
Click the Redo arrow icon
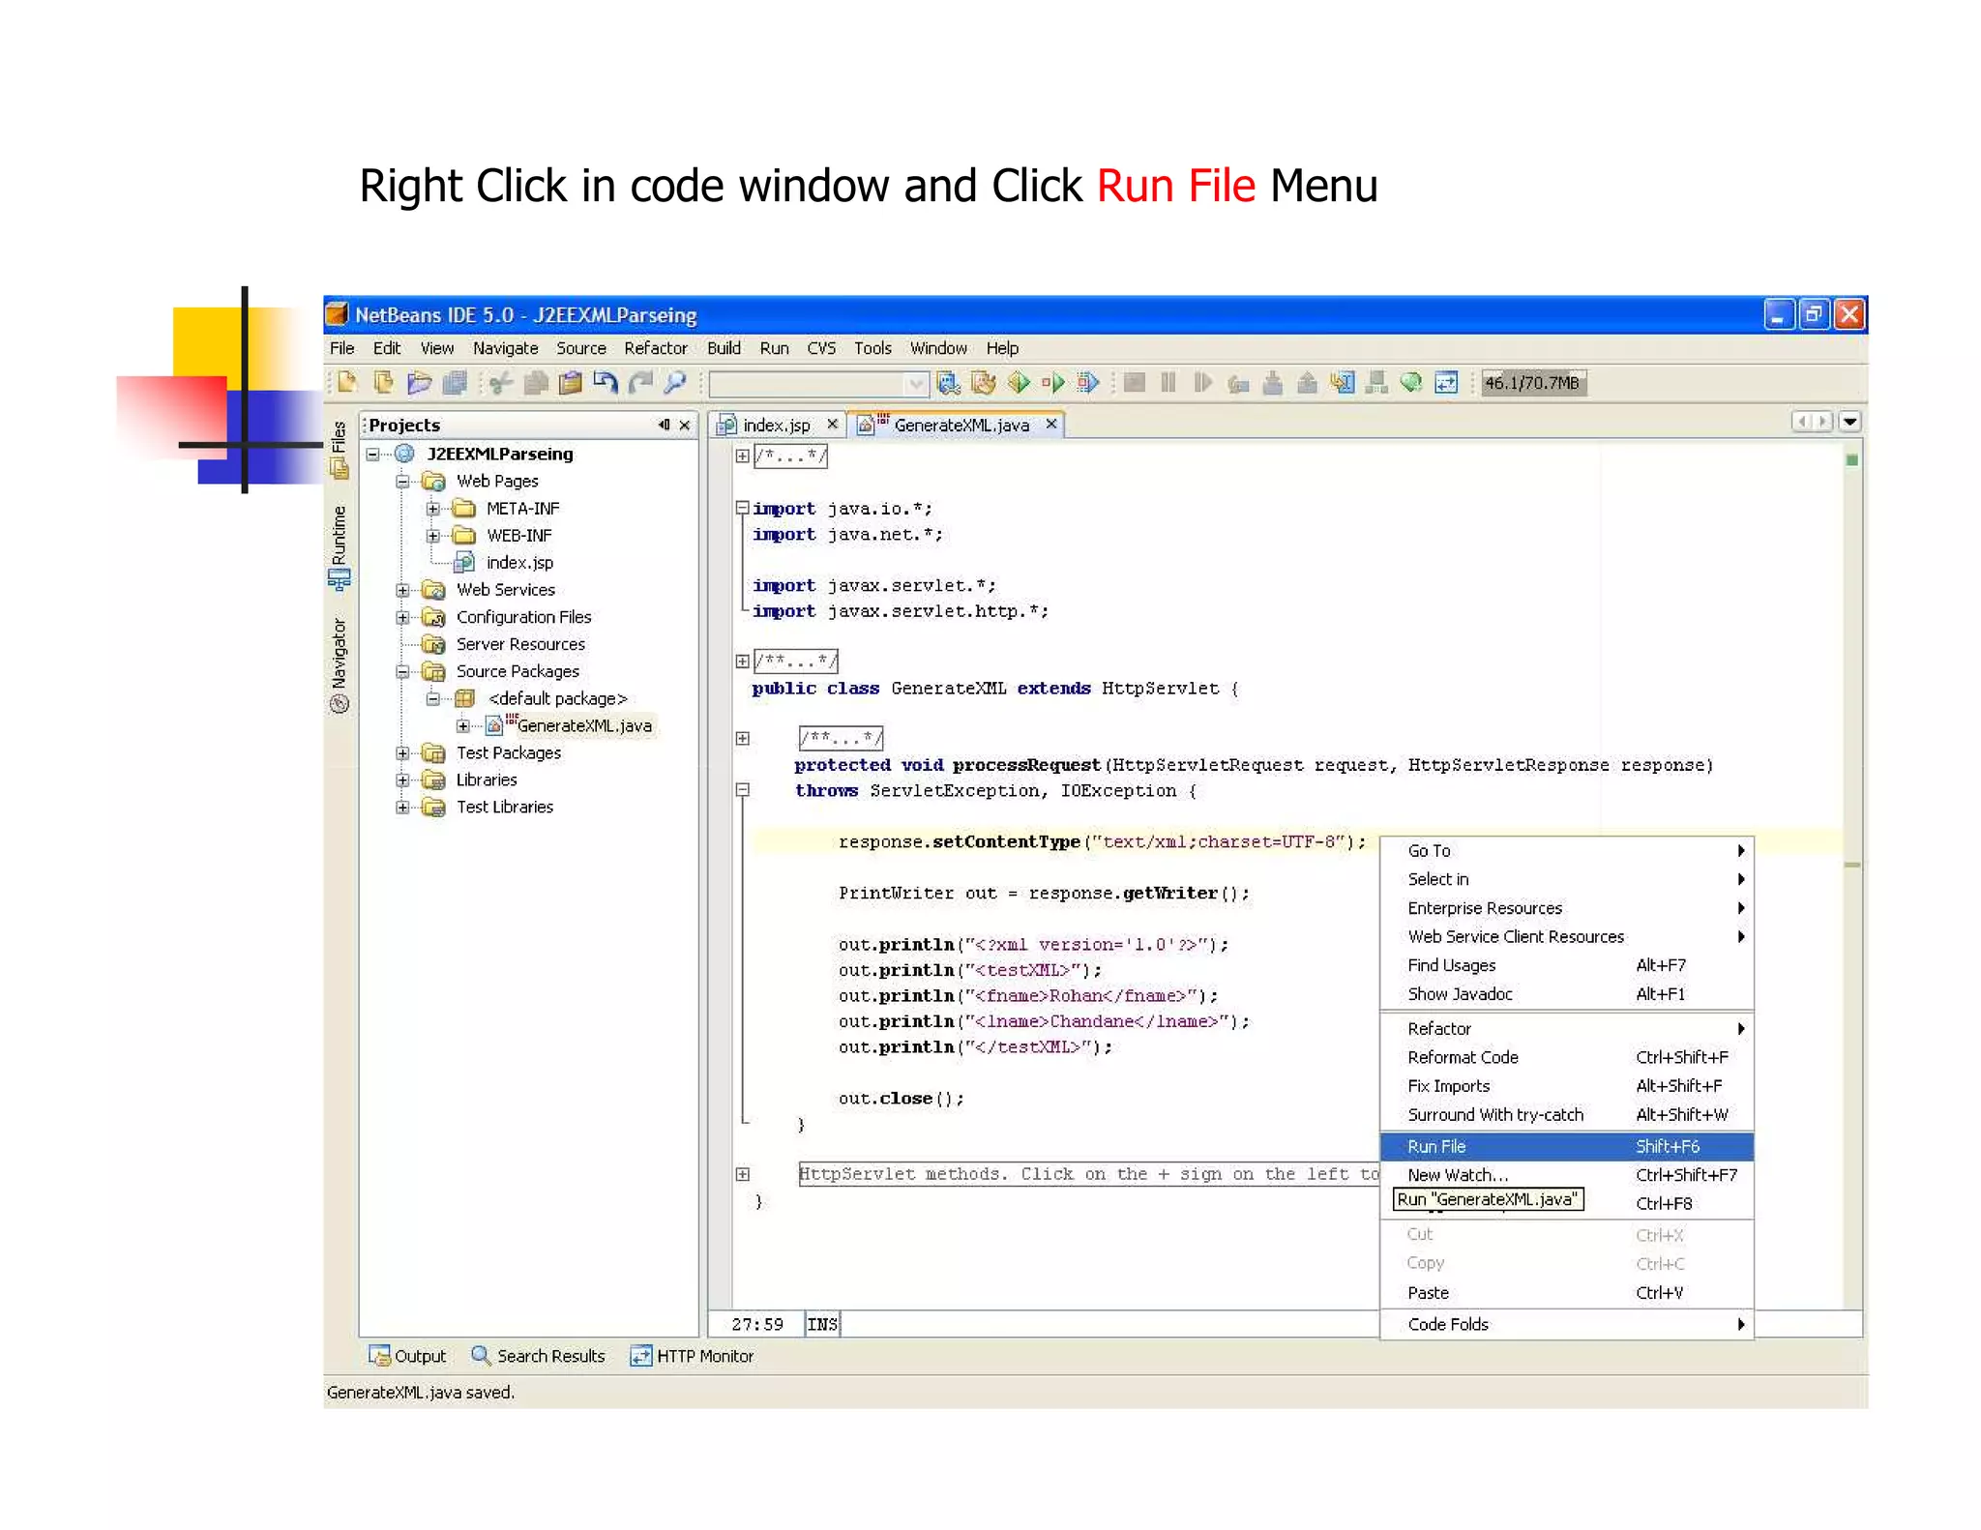point(640,383)
